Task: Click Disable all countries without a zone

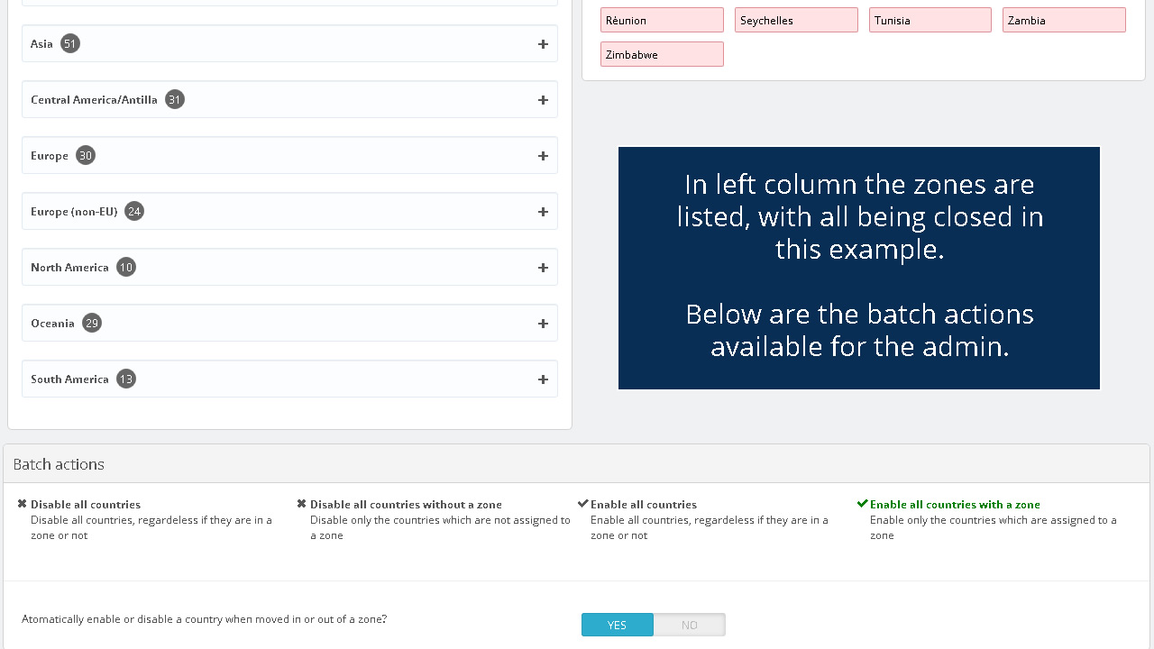Action: [x=406, y=505]
